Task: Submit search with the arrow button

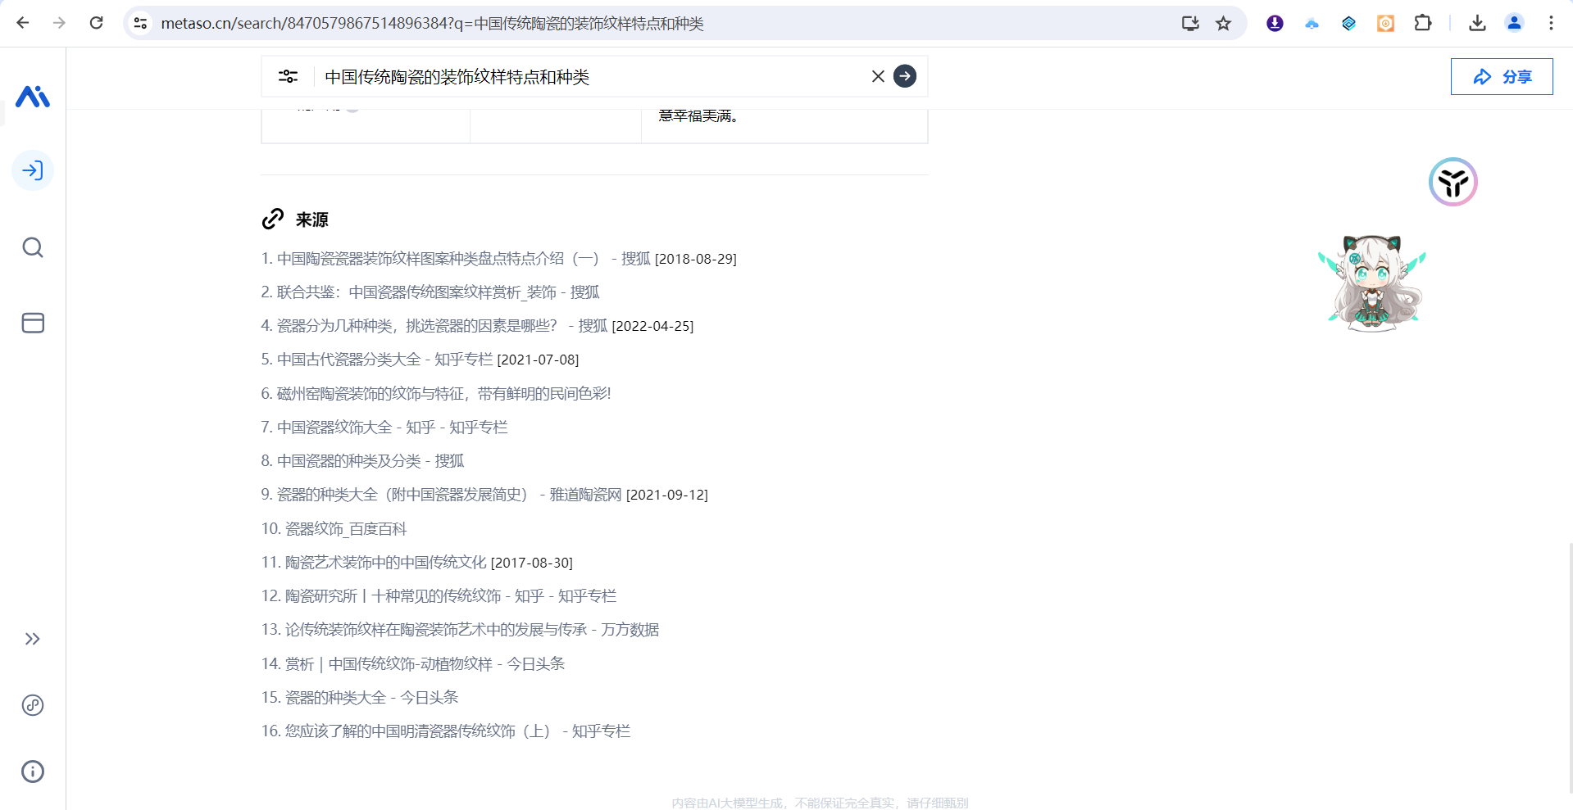Action: point(905,76)
